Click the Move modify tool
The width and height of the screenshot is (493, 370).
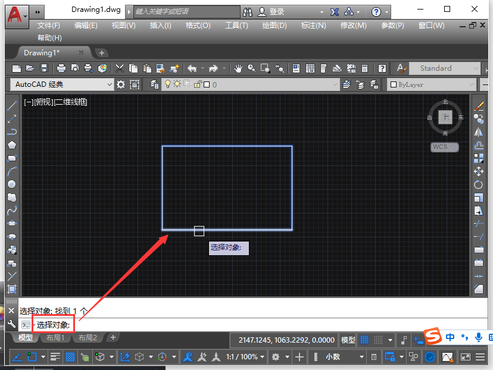(479, 171)
